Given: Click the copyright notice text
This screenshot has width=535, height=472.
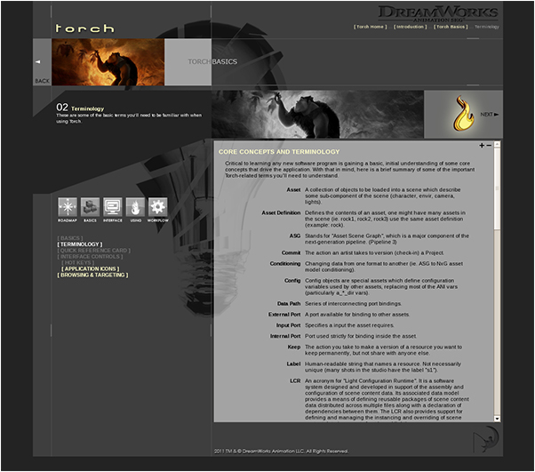Looking at the screenshot, I should coord(281,452).
